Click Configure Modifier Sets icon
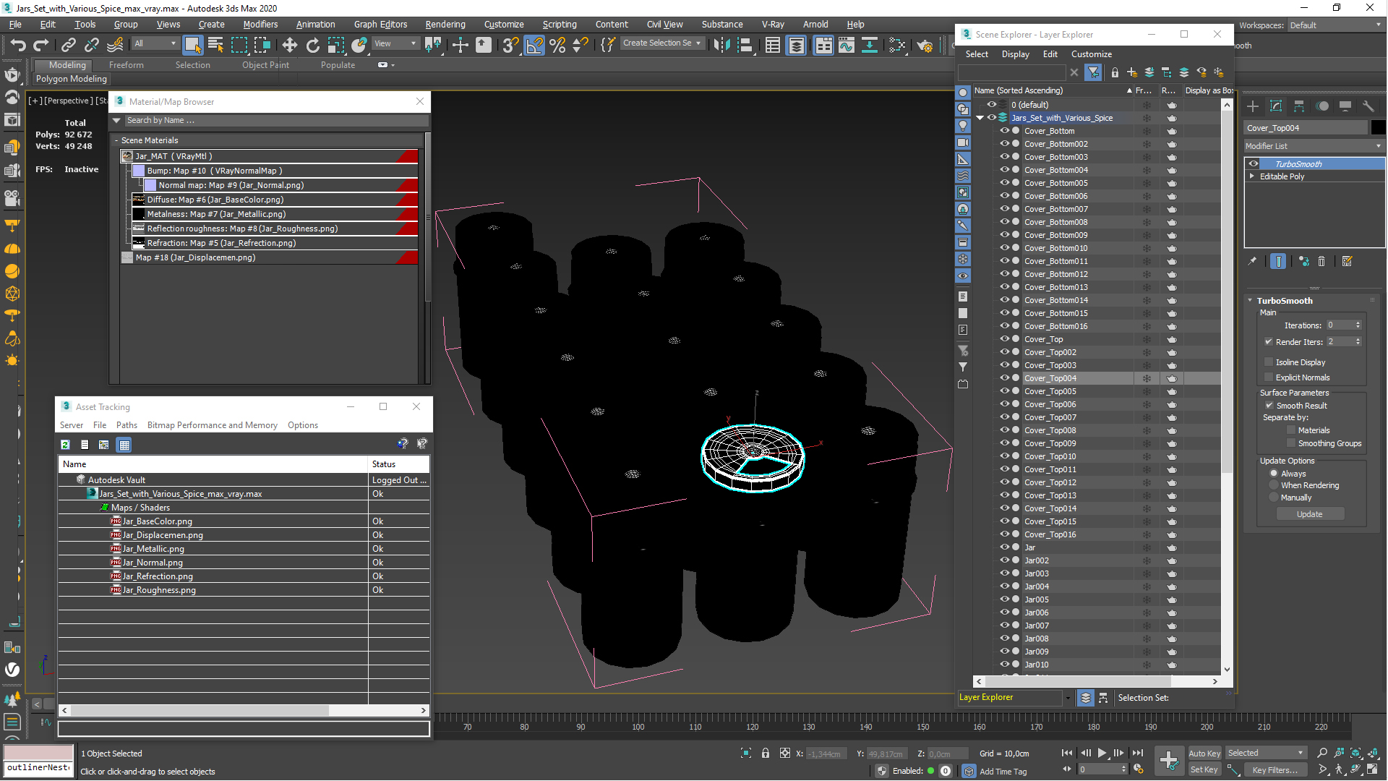Viewport: 1388px width, 781px height. [1347, 261]
